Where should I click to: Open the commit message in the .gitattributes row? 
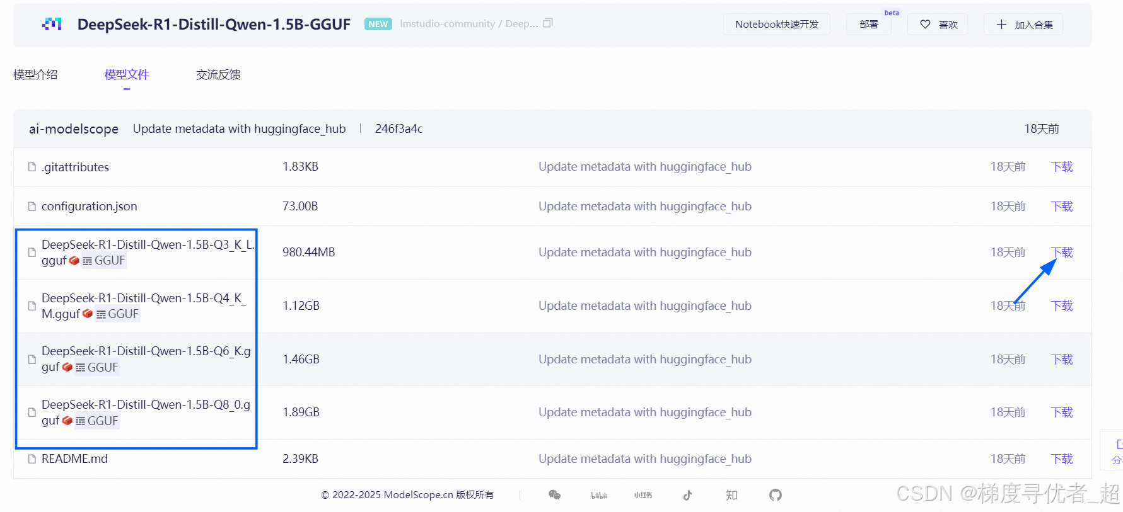coord(645,167)
